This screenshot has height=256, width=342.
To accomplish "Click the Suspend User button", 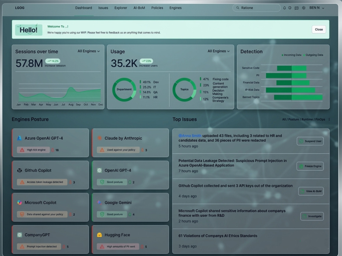I will (310, 141).
